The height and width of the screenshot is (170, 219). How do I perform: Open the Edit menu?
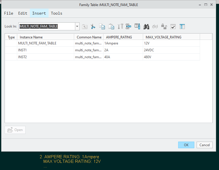pos(23,13)
